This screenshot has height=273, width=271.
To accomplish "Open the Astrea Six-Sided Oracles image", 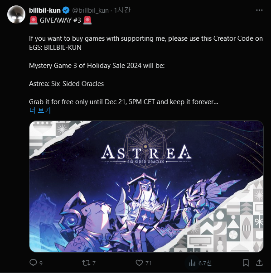I will click(146, 186).
